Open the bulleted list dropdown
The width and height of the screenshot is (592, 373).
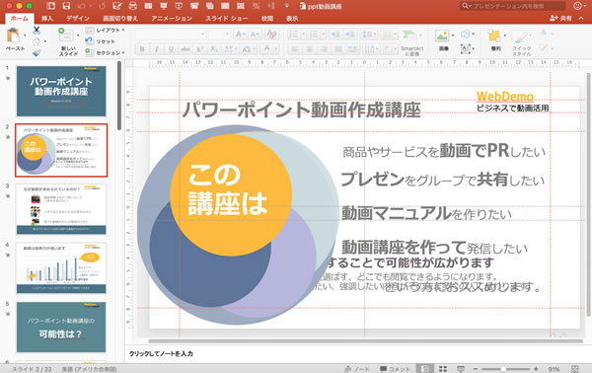pyautogui.click(x=303, y=35)
